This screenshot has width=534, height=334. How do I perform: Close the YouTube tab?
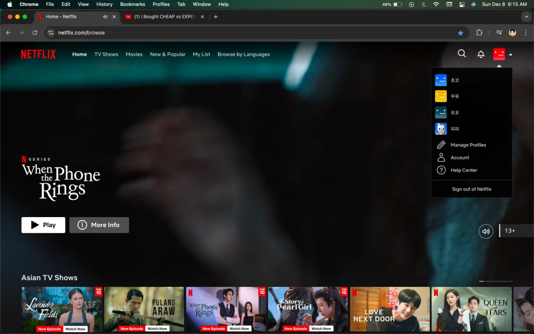tap(203, 17)
